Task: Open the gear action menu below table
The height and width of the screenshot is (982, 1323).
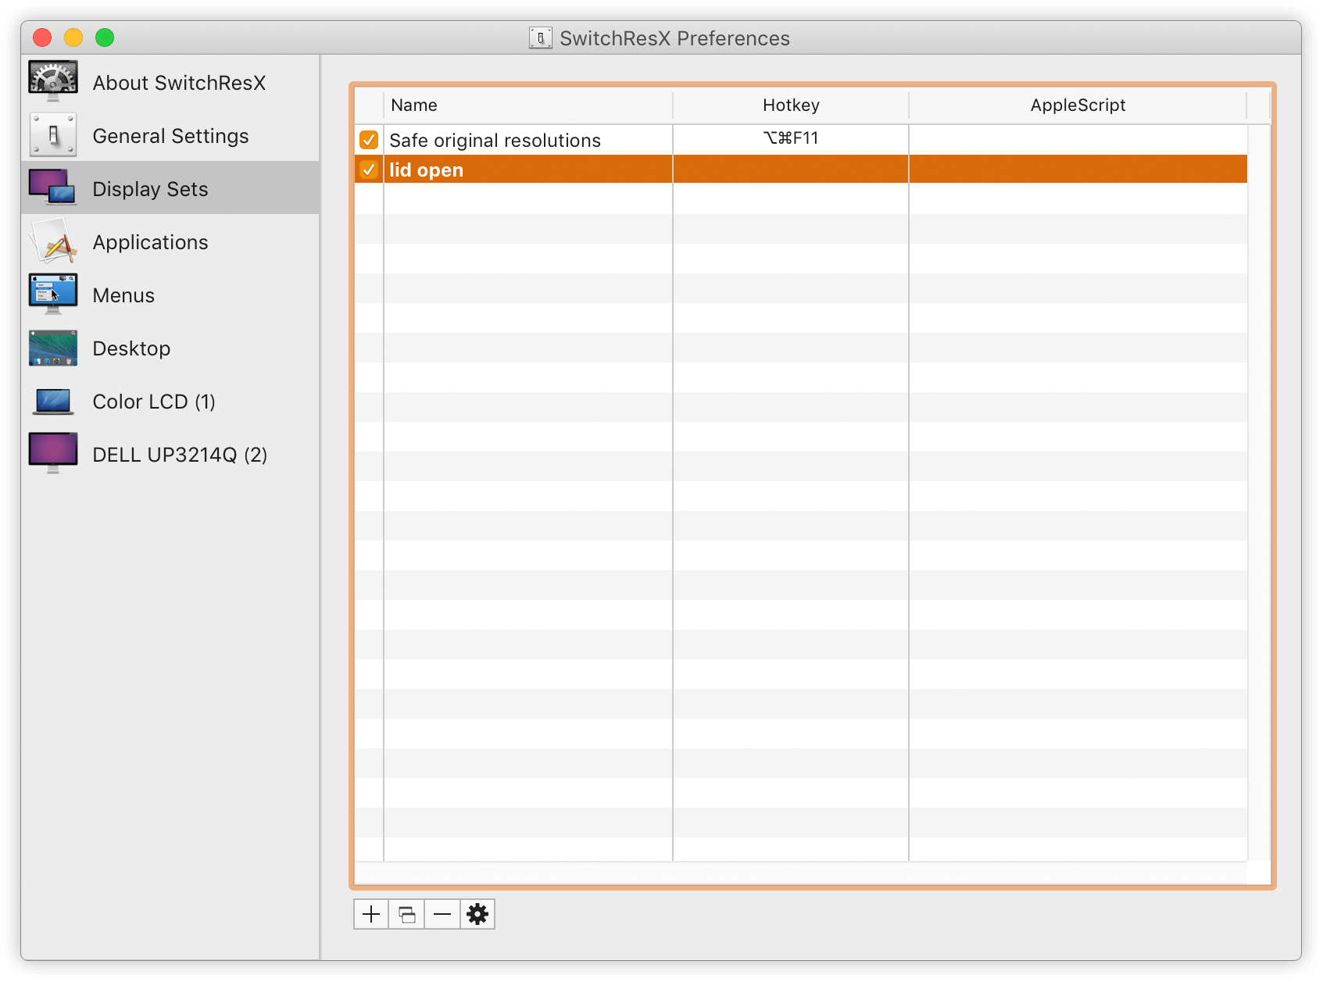Action: point(477,914)
